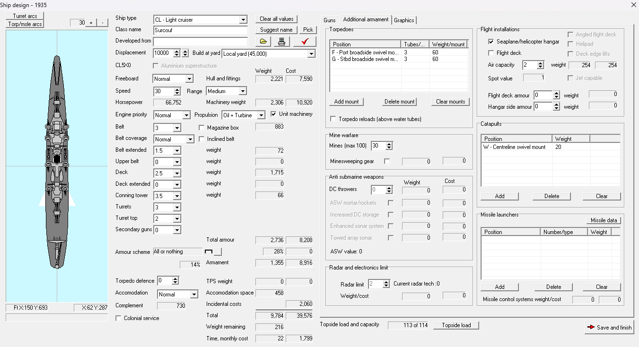Click the Displacement spinner
Image resolution: width=639 pixels, height=347 pixels.
click(177, 53)
